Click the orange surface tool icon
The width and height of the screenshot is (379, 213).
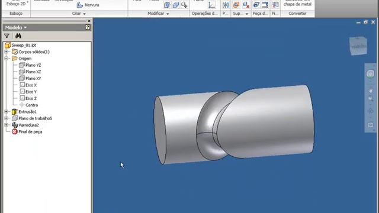point(236,5)
